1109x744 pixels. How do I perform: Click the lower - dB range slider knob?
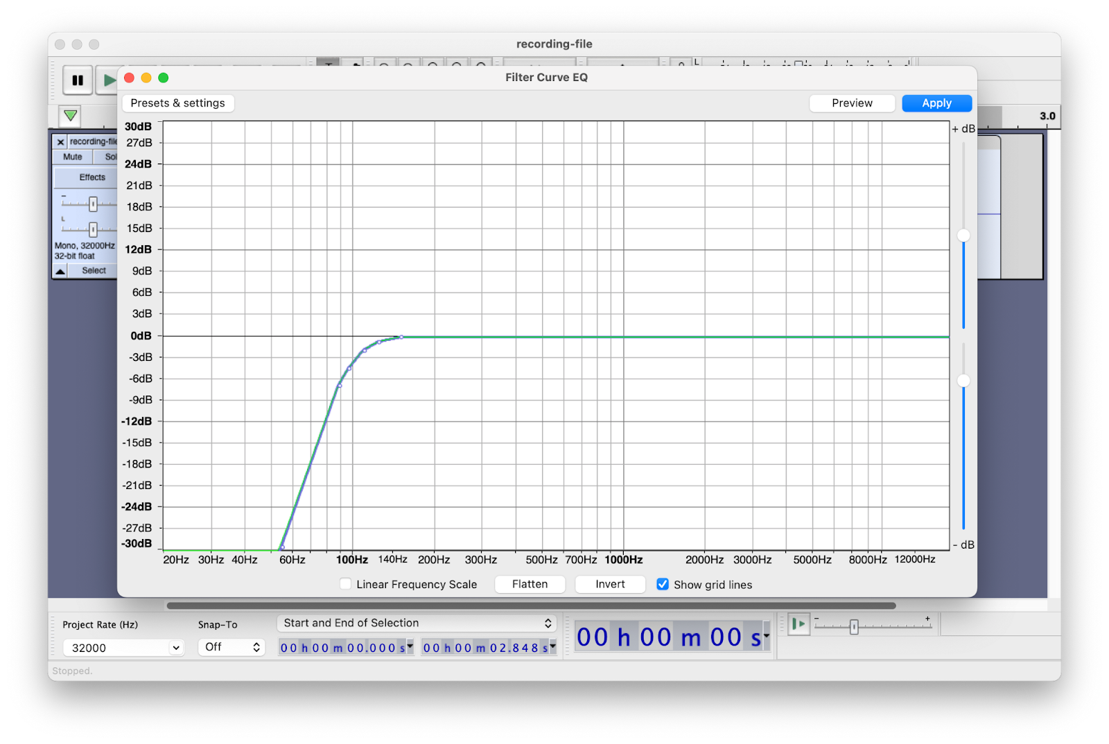coord(963,380)
